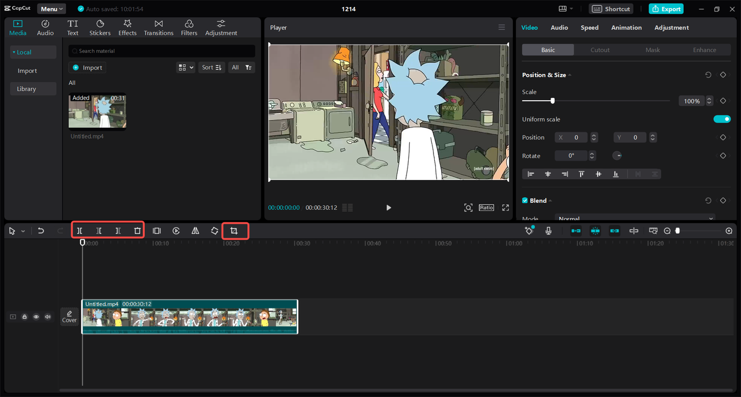Uncheck the Blend checkbox
This screenshot has height=397, width=741.
(x=525, y=201)
